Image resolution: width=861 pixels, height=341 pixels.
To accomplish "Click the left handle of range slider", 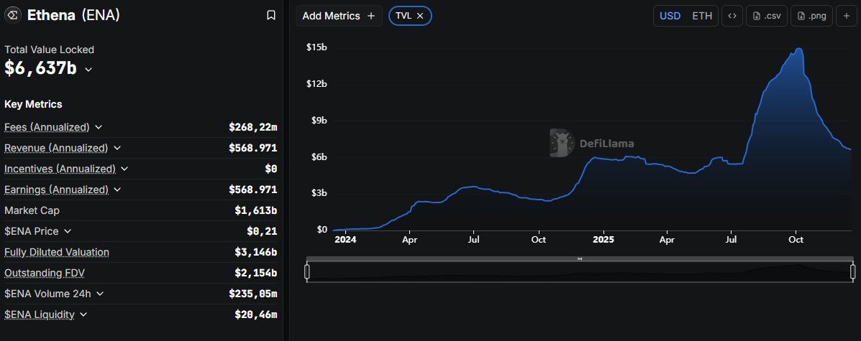I will (x=307, y=271).
